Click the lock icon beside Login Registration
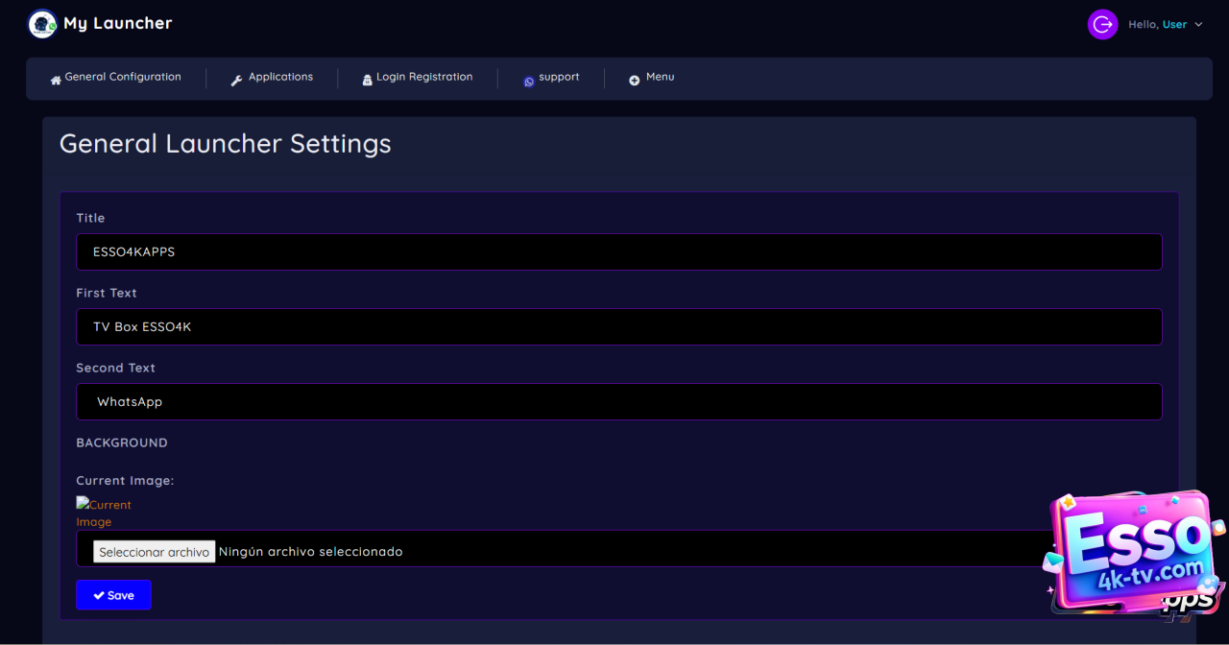The height and width of the screenshot is (645, 1229). pos(367,81)
